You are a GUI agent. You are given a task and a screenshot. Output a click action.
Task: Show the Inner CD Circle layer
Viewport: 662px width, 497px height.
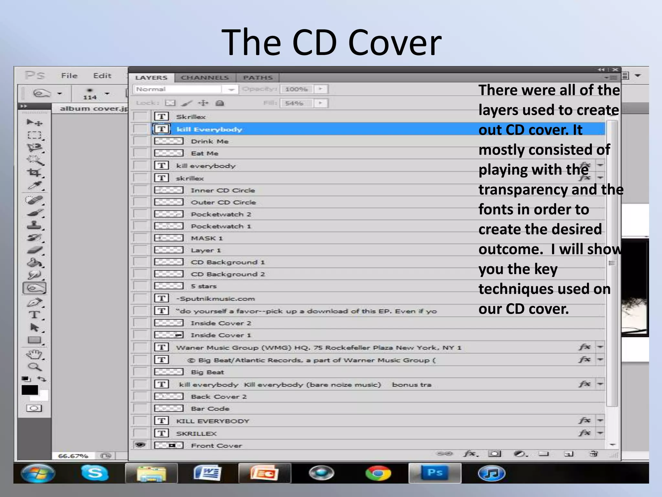tap(140, 190)
